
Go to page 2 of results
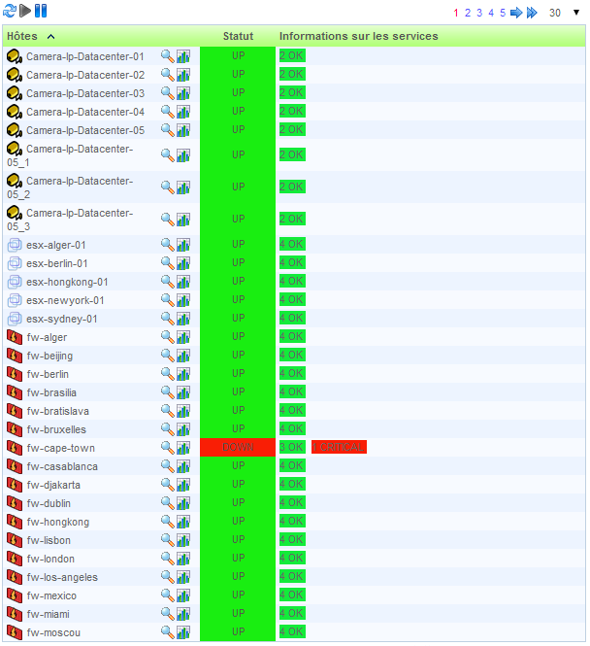468,13
